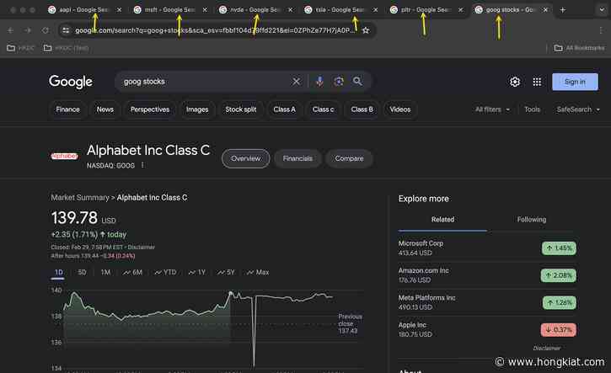Viewport: 611px width, 373px height.
Task: Click the Financials button
Action: click(297, 158)
